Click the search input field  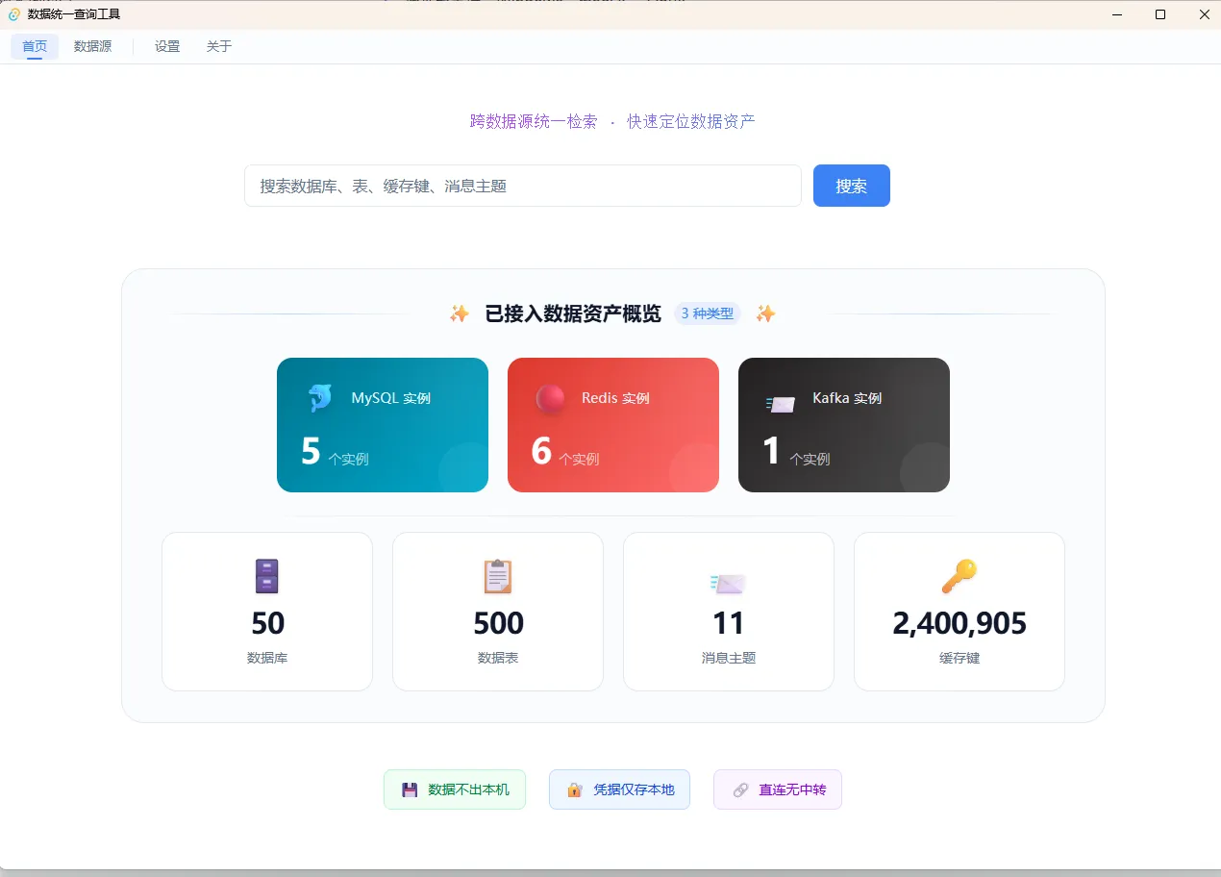(523, 186)
